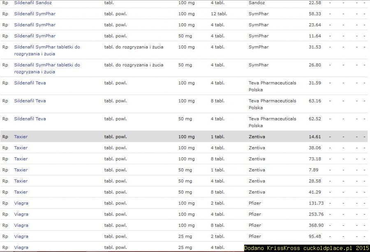Open chewable Sildenafil SymPhar 100 mg link
370x252 pixels.
47,47
